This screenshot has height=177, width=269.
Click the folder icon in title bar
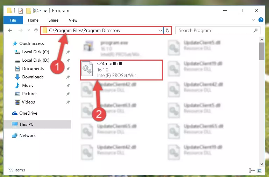click(x=9, y=10)
